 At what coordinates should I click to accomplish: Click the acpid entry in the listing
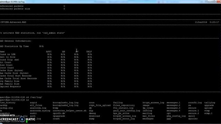(33, 103)
